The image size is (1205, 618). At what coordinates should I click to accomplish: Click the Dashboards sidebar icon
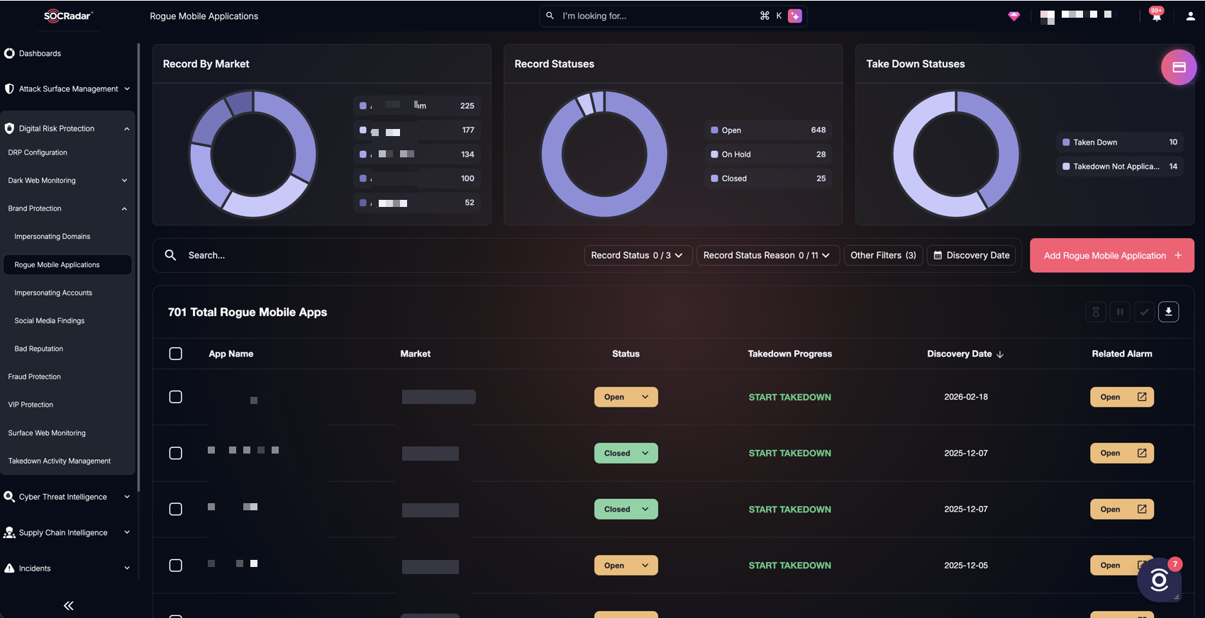[9, 53]
